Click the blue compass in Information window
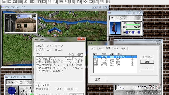 tap(12, 91)
